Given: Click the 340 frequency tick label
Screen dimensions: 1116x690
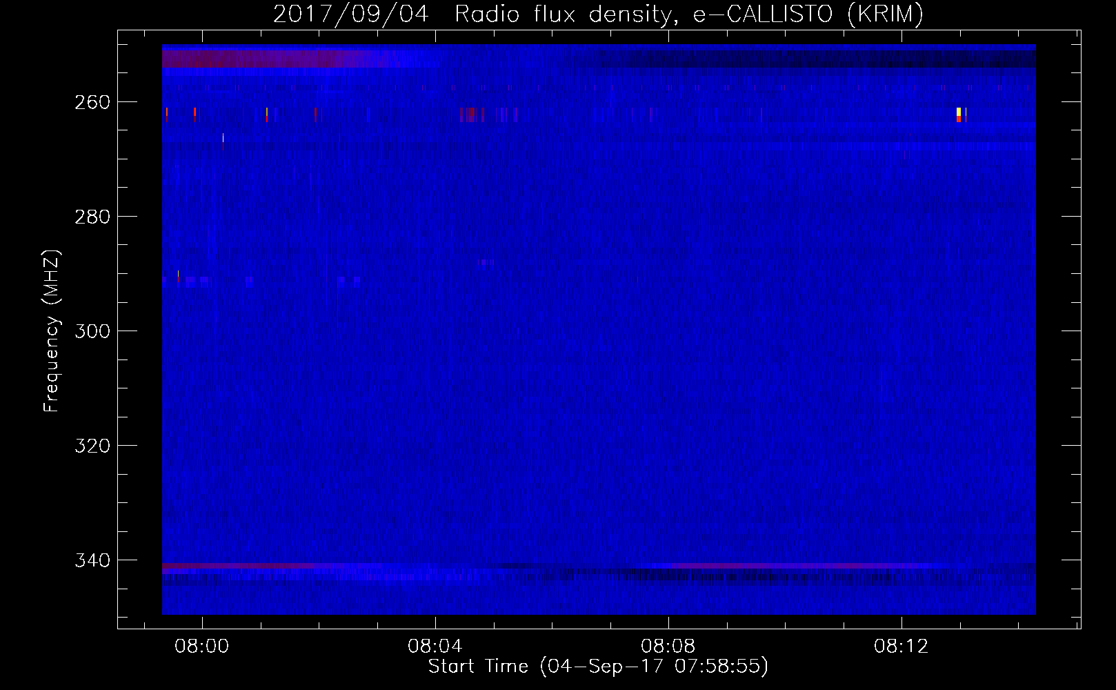Looking at the screenshot, I should point(92,560).
